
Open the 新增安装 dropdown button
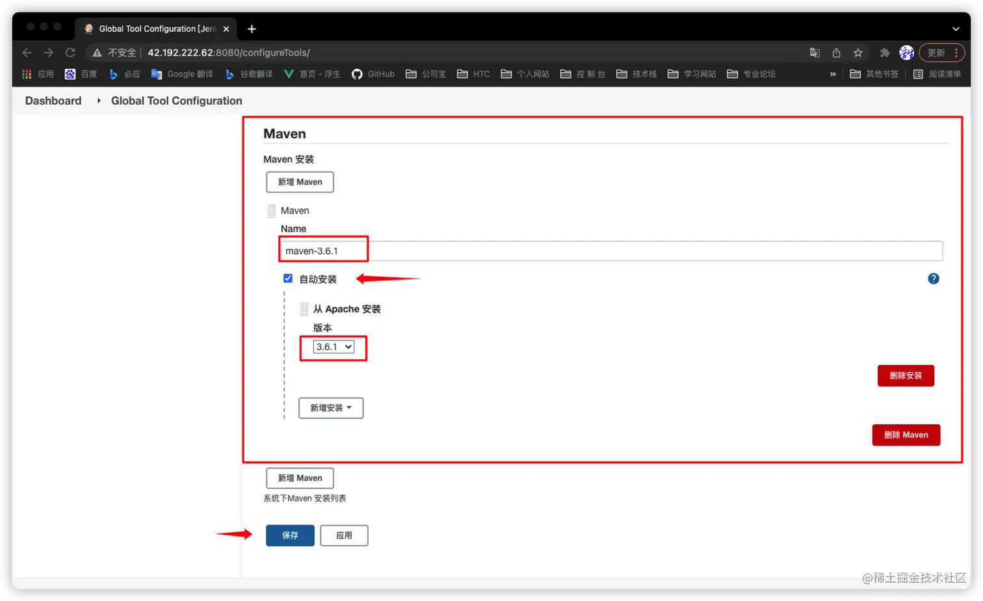[331, 408]
